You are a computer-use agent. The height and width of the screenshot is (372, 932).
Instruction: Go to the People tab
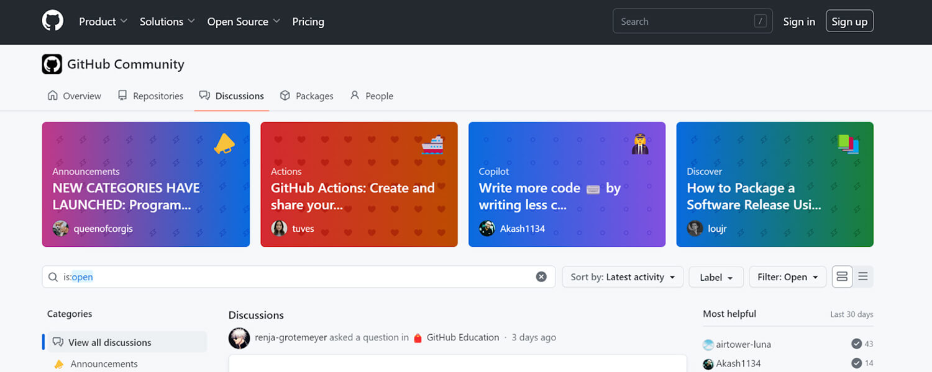click(372, 96)
